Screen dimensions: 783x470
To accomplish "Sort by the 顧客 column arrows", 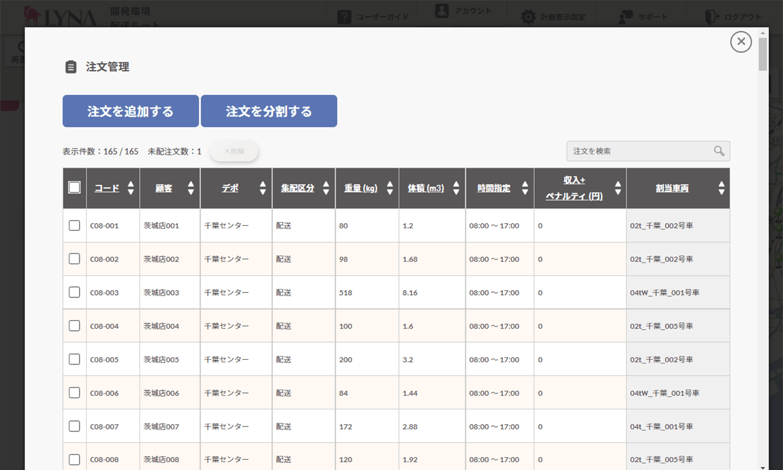I will point(191,188).
